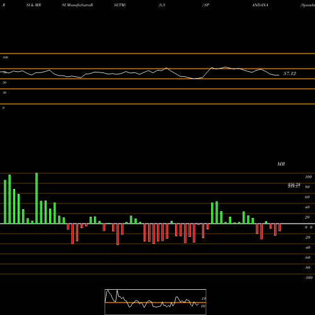Click the -18 value in mini chart
Screen dimensions: 315x315
pos(203,299)
